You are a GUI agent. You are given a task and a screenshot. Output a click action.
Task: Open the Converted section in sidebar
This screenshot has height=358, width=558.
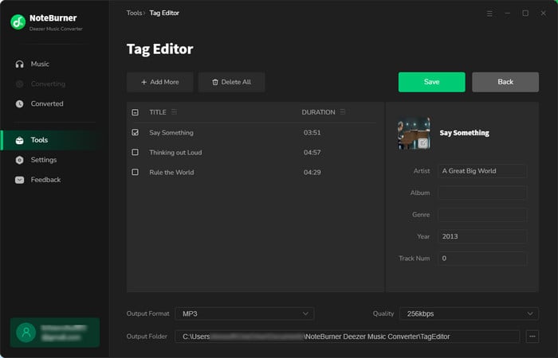[x=46, y=103]
